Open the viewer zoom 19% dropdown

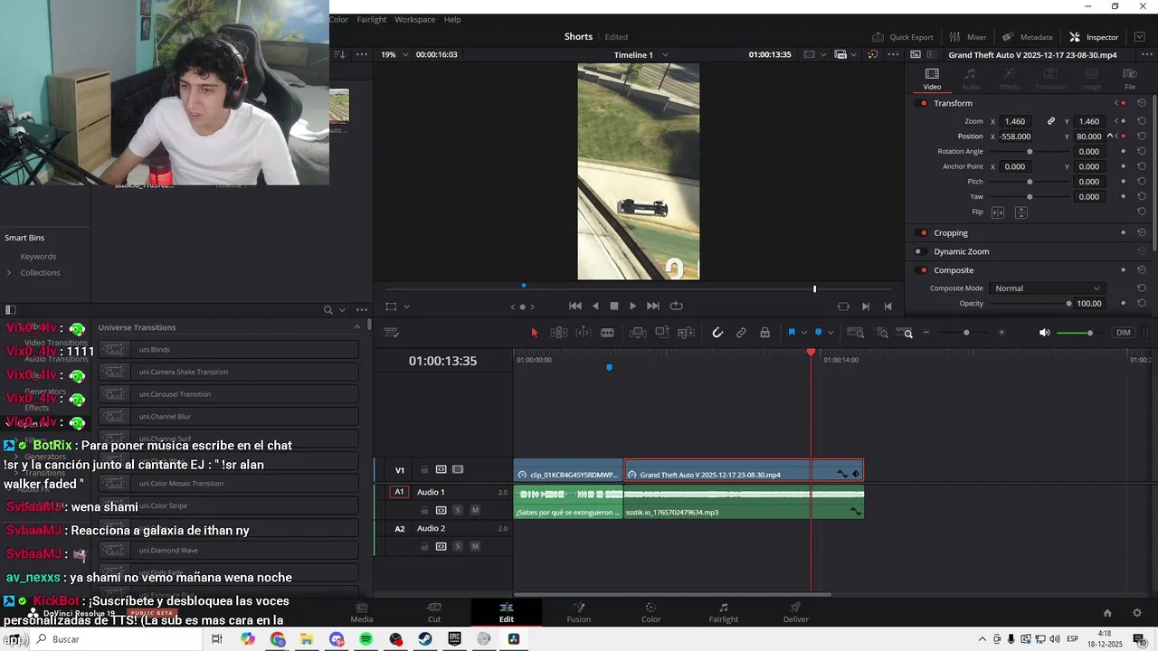(x=396, y=54)
